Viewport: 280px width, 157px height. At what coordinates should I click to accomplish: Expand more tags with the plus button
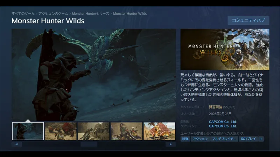point(261,139)
